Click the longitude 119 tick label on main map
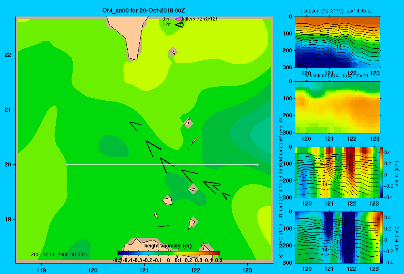 pos(41,270)
